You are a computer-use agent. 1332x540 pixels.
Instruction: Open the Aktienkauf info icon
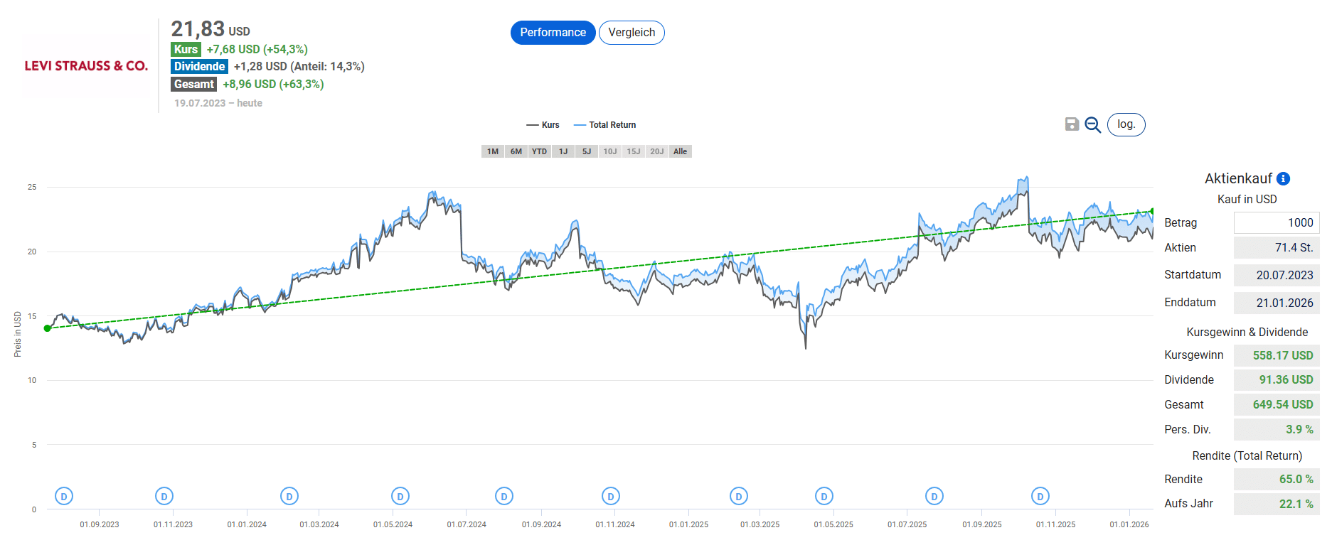[1283, 179]
